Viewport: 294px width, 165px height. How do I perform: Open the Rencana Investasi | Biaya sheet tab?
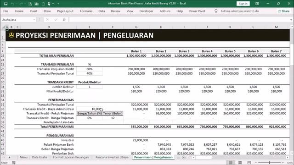pos(112,157)
